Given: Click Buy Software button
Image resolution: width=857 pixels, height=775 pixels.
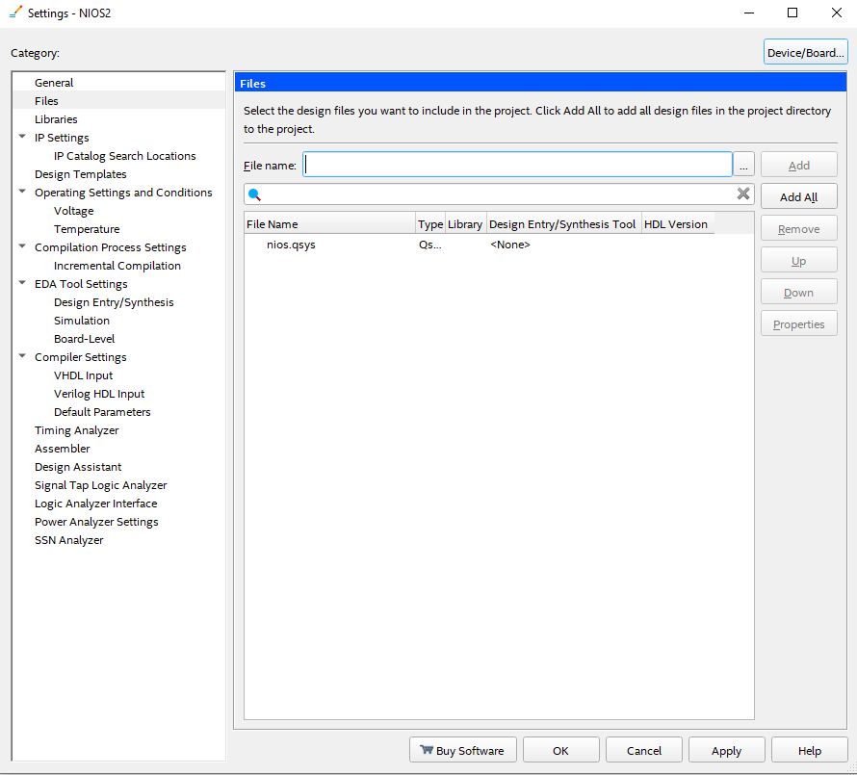Looking at the screenshot, I should pyautogui.click(x=463, y=750).
